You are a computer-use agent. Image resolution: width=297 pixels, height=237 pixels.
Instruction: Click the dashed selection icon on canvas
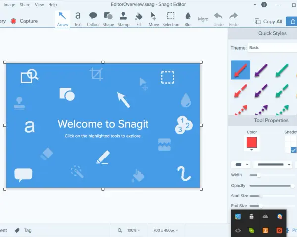[168, 78]
